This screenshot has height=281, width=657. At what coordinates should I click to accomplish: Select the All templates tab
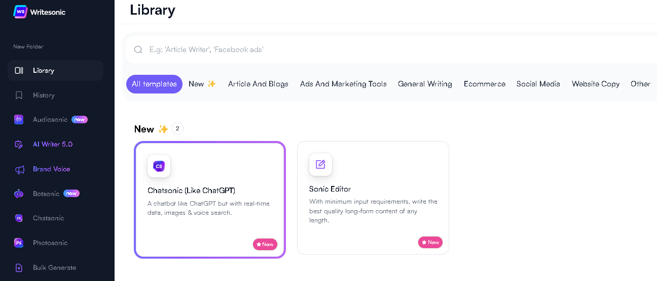154,84
